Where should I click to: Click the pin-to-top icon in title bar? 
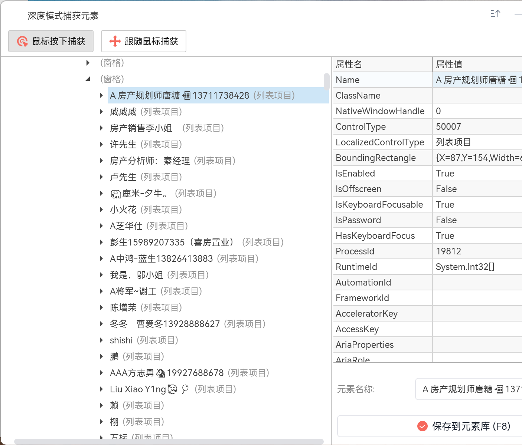(x=495, y=14)
